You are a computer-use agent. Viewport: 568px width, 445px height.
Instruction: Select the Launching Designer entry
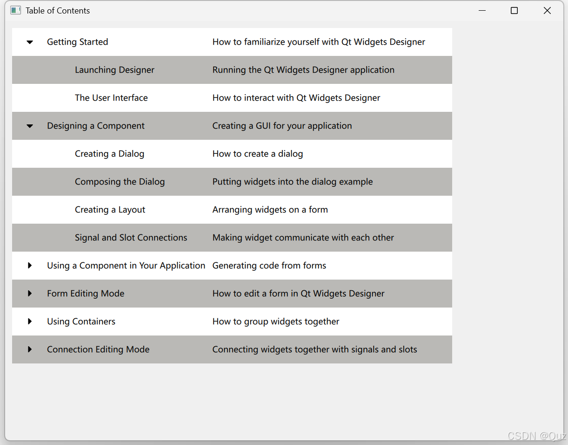[x=114, y=70]
